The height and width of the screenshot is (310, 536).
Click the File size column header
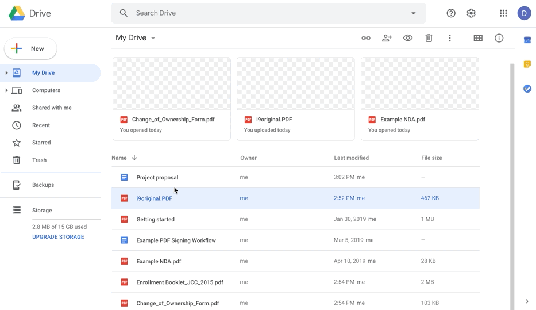[x=431, y=158]
